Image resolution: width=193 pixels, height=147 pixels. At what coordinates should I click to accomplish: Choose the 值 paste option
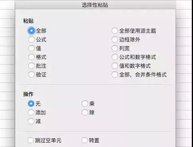click(32, 48)
